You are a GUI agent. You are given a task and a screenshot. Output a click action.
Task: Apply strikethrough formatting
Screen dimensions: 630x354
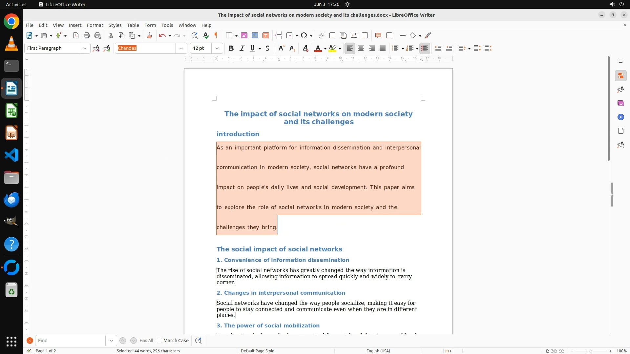267,48
